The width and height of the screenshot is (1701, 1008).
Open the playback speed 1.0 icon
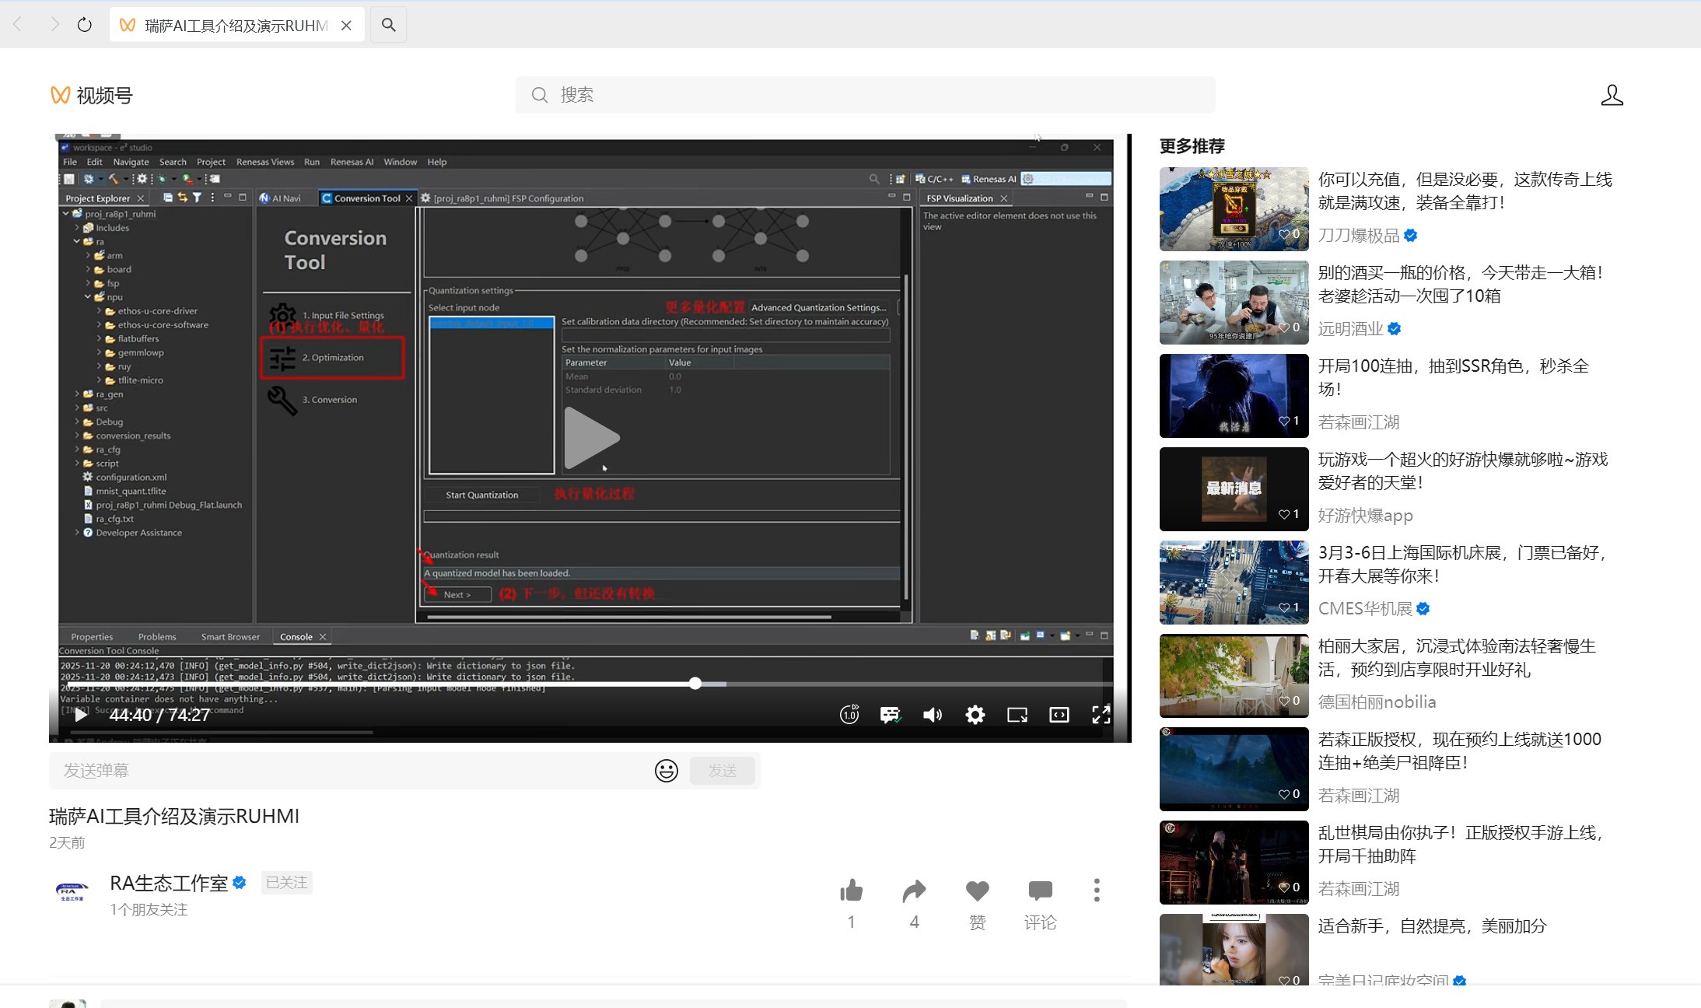point(849,715)
